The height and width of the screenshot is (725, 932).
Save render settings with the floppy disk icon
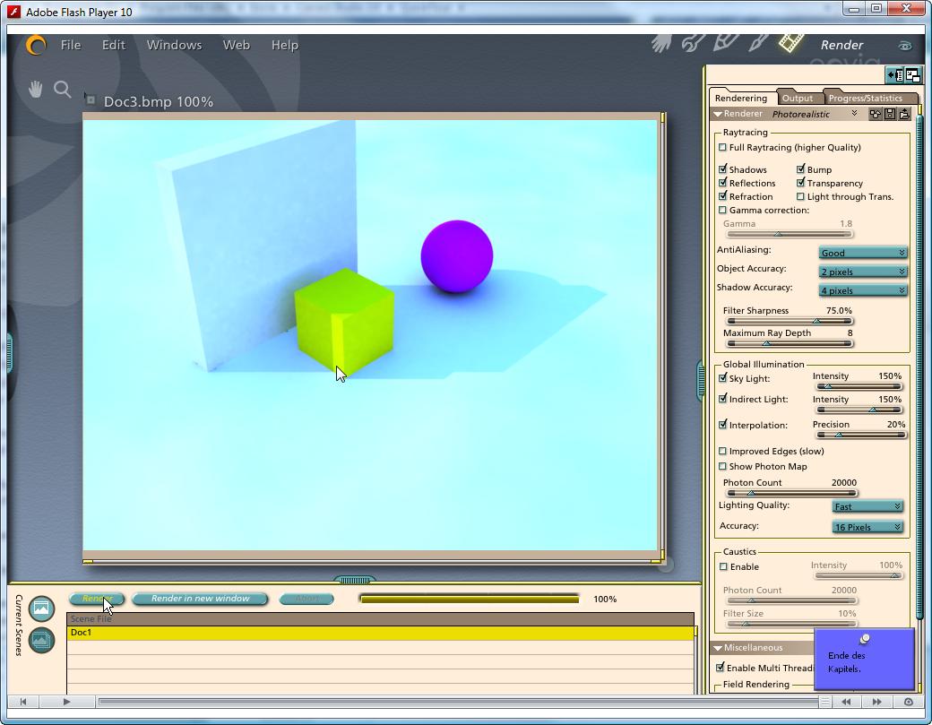[x=890, y=114]
